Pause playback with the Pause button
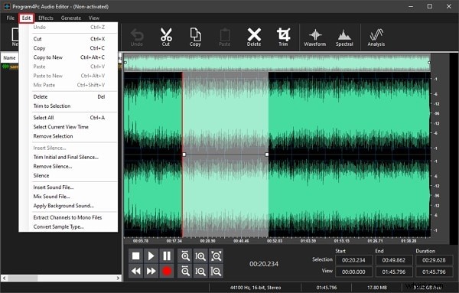Image resolution: width=459 pixels, height=293 pixels. (167, 256)
